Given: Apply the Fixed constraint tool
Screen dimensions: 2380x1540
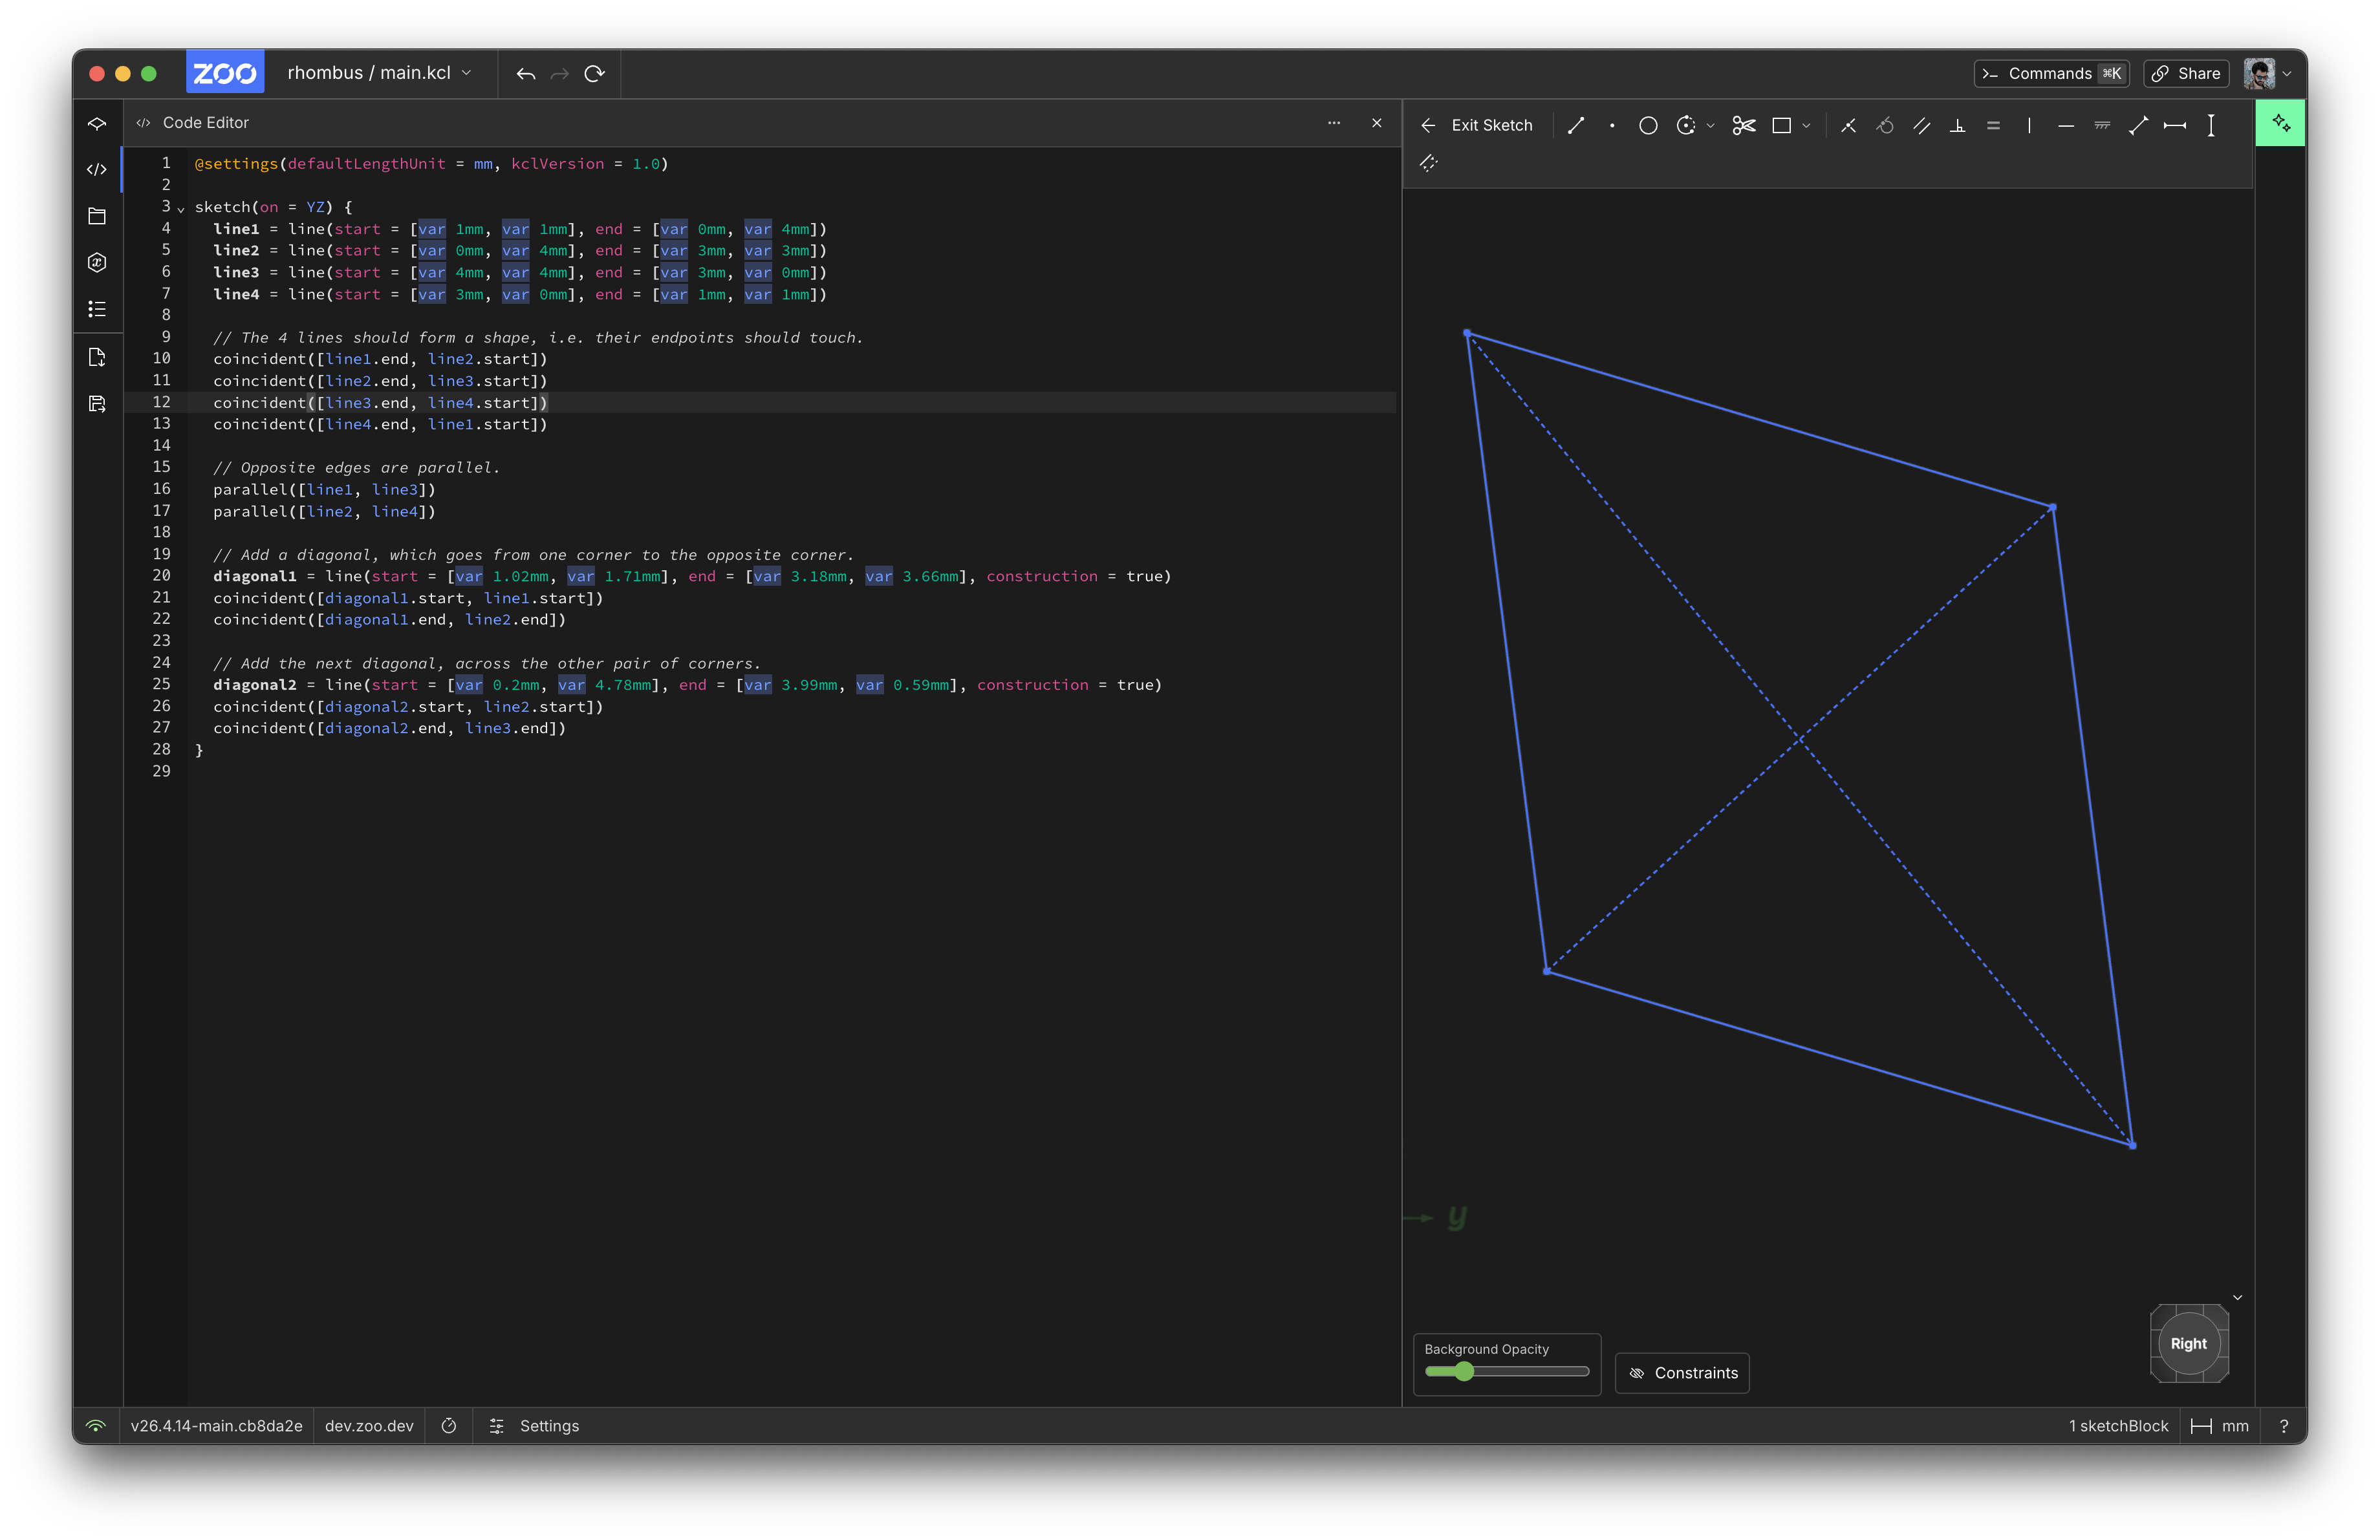Looking at the screenshot, I should 2102,125.
